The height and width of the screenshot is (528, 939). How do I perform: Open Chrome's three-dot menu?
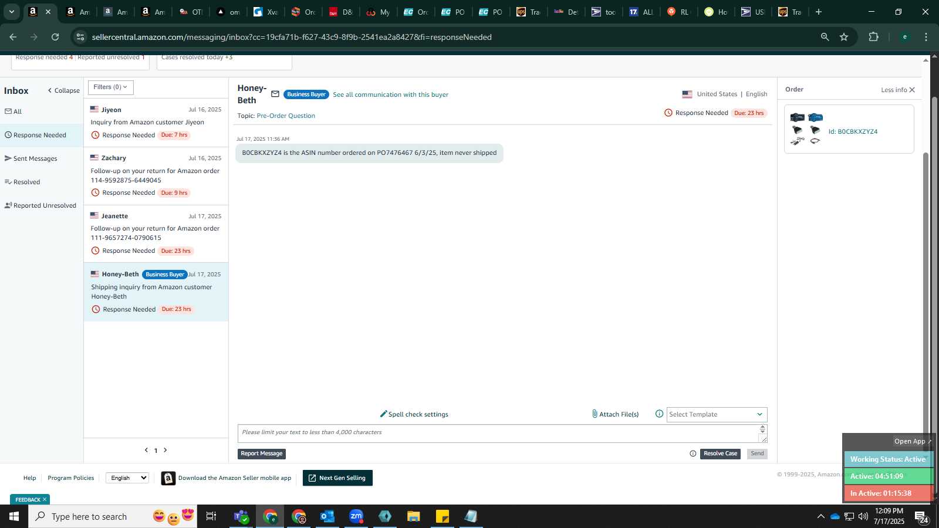pyautogui.click(x=926, y=37)
